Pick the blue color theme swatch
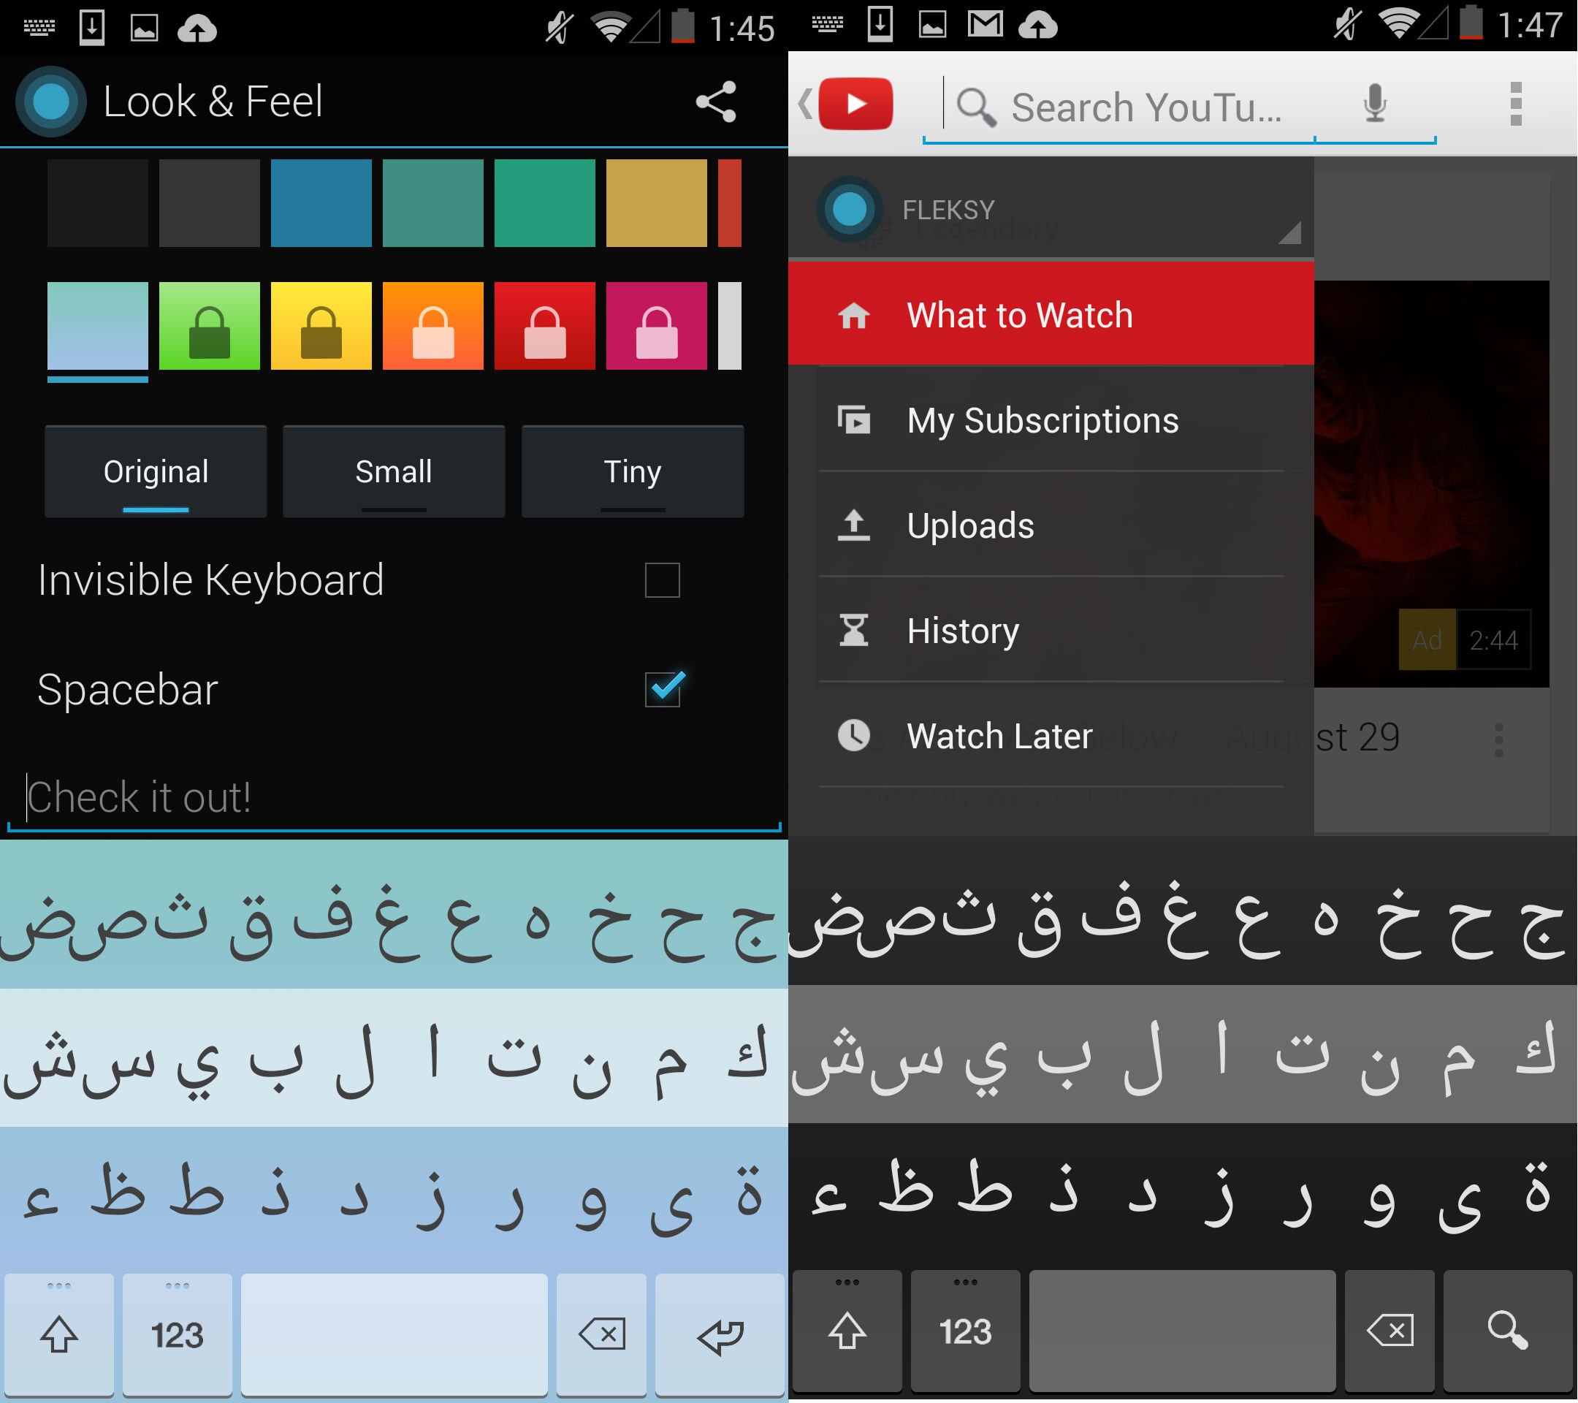Viewport: 1578px width, 1403px height. coord(321,203)
